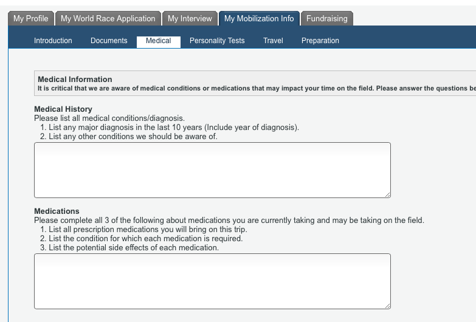Open the Travel sub-tab

tap(273, 41)
